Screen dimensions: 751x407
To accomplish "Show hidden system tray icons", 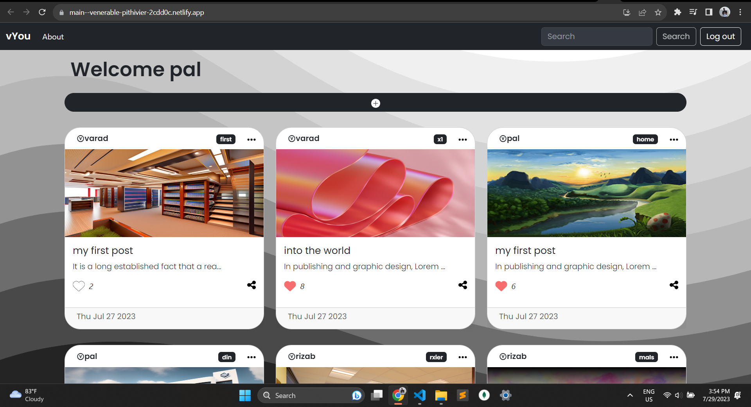I will click(630, 395).
